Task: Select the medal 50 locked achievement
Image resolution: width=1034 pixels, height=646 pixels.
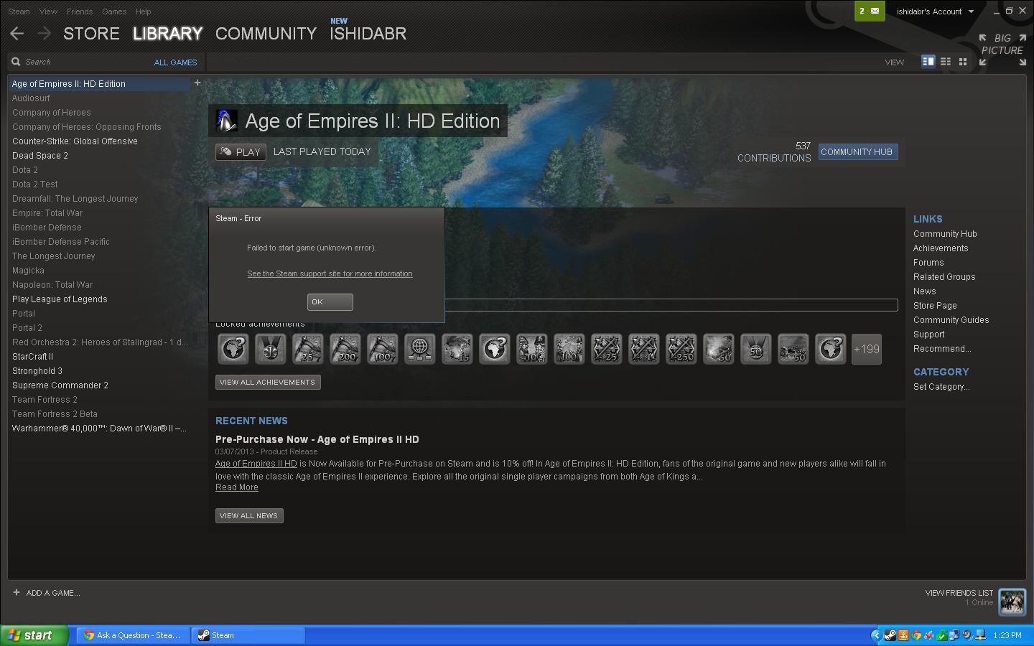Action: click(756, 350)
